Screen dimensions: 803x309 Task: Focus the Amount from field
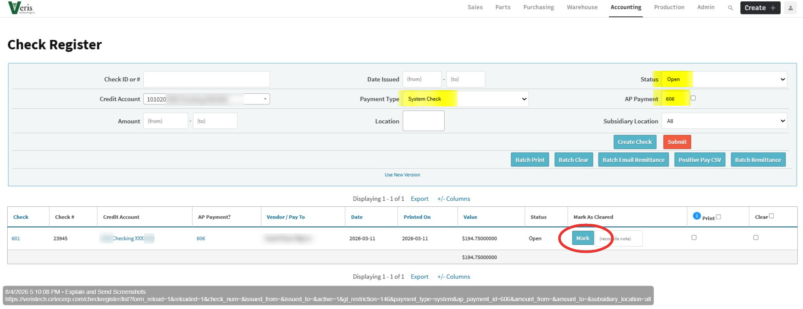click(166, 121)
